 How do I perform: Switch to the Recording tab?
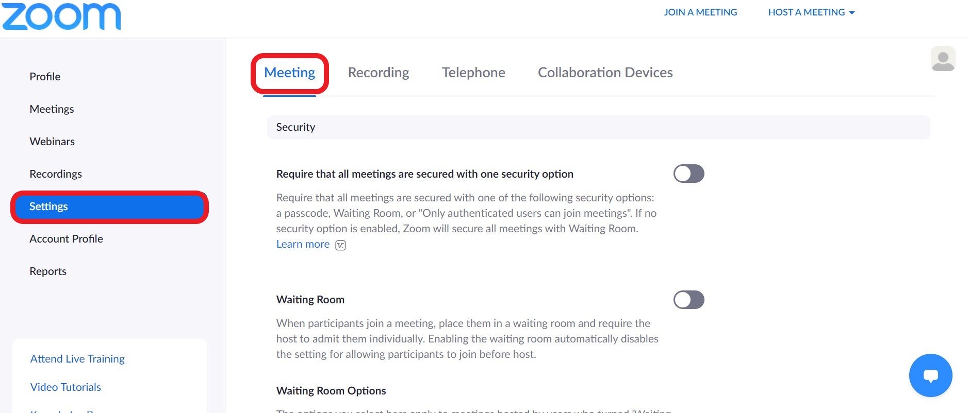point(379,73)
